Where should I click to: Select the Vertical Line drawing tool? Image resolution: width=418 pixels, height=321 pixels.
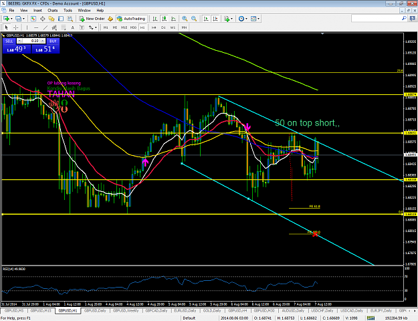[x=27, y=27]
